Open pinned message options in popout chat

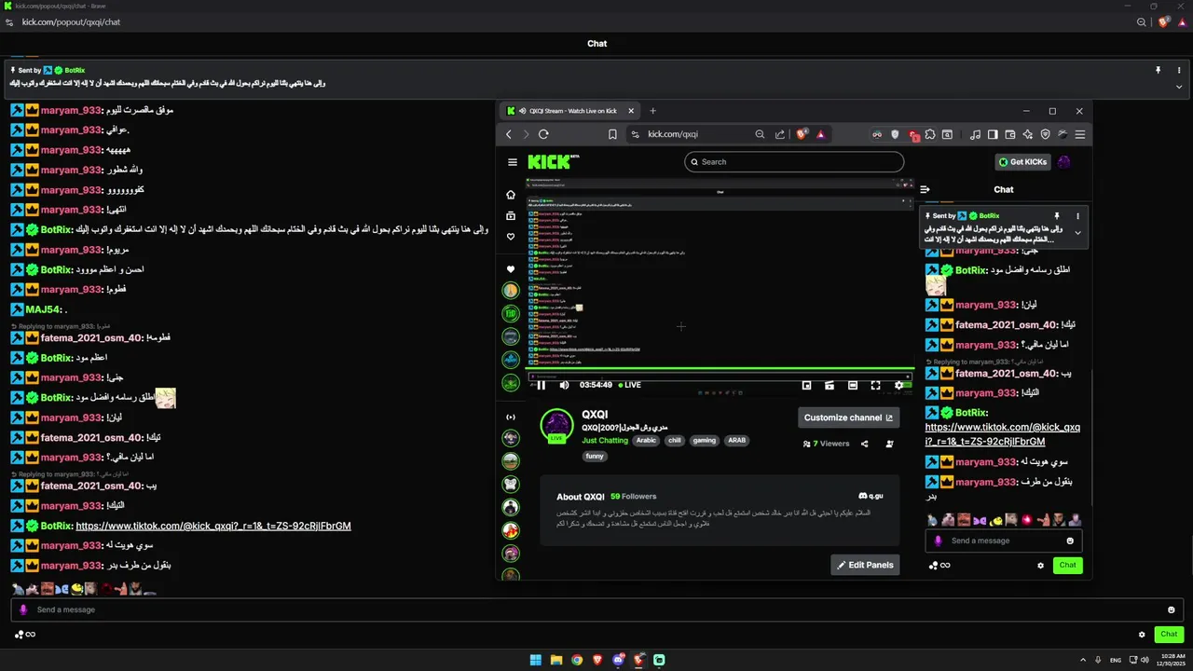1179,70
